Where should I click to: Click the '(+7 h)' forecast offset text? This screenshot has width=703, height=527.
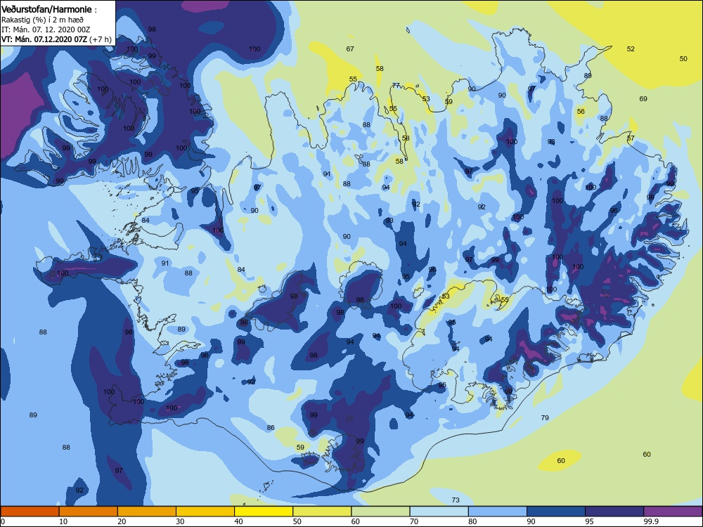[101, 39]
